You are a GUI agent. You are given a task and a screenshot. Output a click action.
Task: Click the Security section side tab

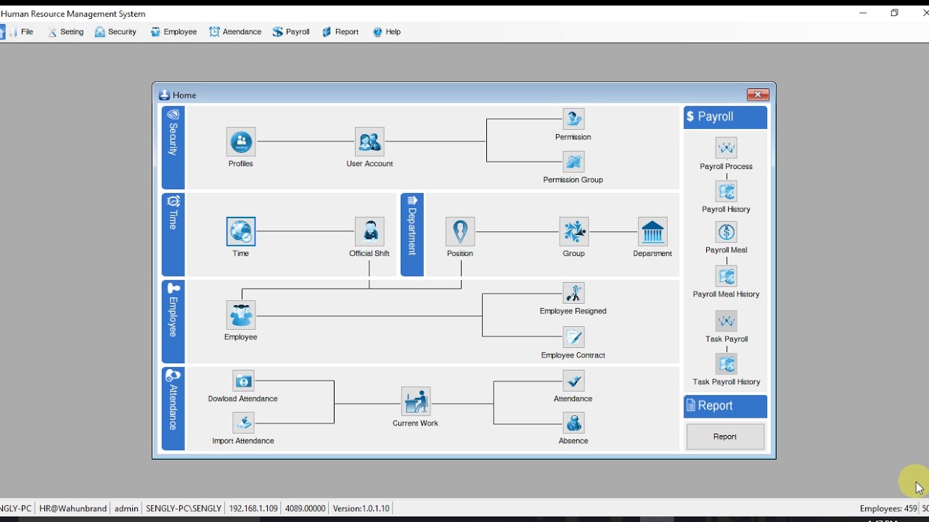[x=173, y=147]
